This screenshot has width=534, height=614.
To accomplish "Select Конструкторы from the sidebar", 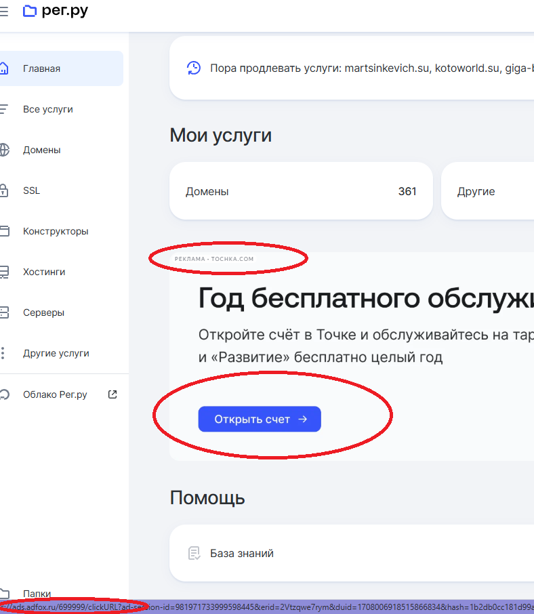I will pos(56,231).
